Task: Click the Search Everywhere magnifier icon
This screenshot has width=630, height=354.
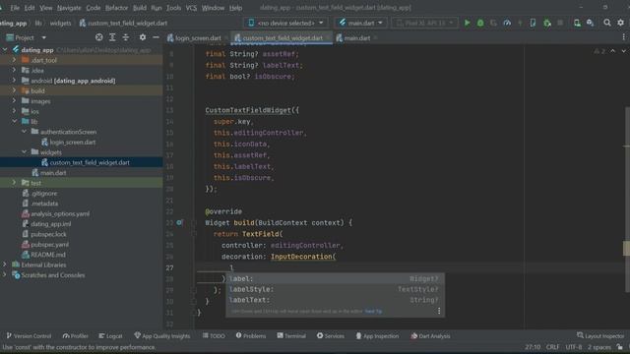Action: (607, 23)
